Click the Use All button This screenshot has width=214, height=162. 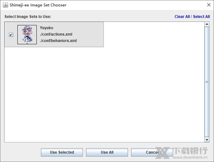pos(107,152)
